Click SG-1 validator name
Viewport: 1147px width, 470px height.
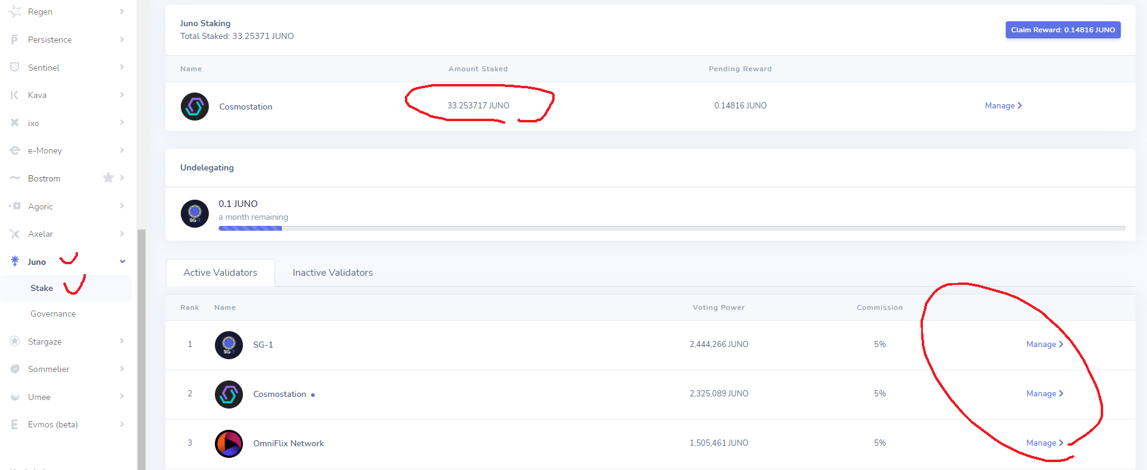263,345
